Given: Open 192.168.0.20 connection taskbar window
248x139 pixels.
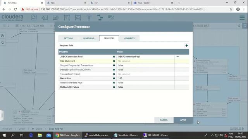Looking at the screenshot, I should click(x=156, y=135).
